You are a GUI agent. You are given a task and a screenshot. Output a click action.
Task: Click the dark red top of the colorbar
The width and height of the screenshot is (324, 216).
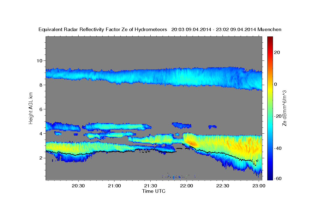pyautogui.click(x=270, y=39)
